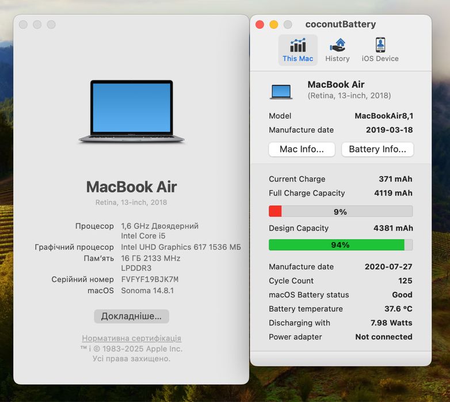Image resolution: width=450 pixels, height=402 pixels.
Task: Click the battery manufacture date 2020-07-27
Action: (x=388, y=267)
